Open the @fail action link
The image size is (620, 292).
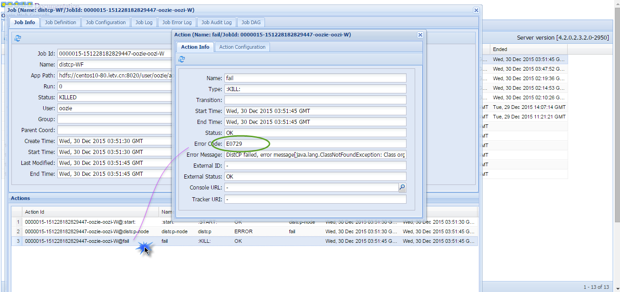point(75,241)
